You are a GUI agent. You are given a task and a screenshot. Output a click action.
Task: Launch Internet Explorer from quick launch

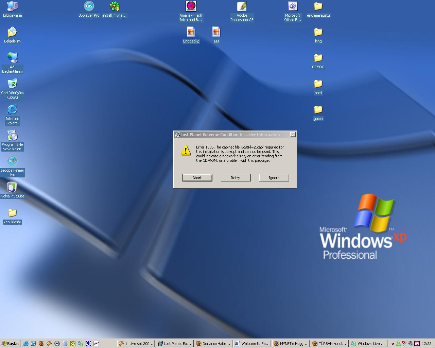[26, 344]
